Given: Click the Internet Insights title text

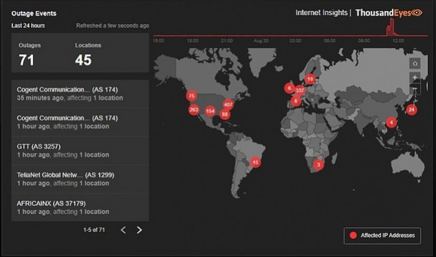Looking at the screenshot, I should (322, 13).
